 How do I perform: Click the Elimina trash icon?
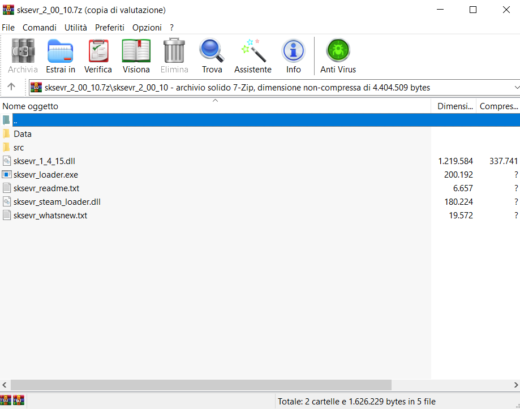(x=174, y=50)
